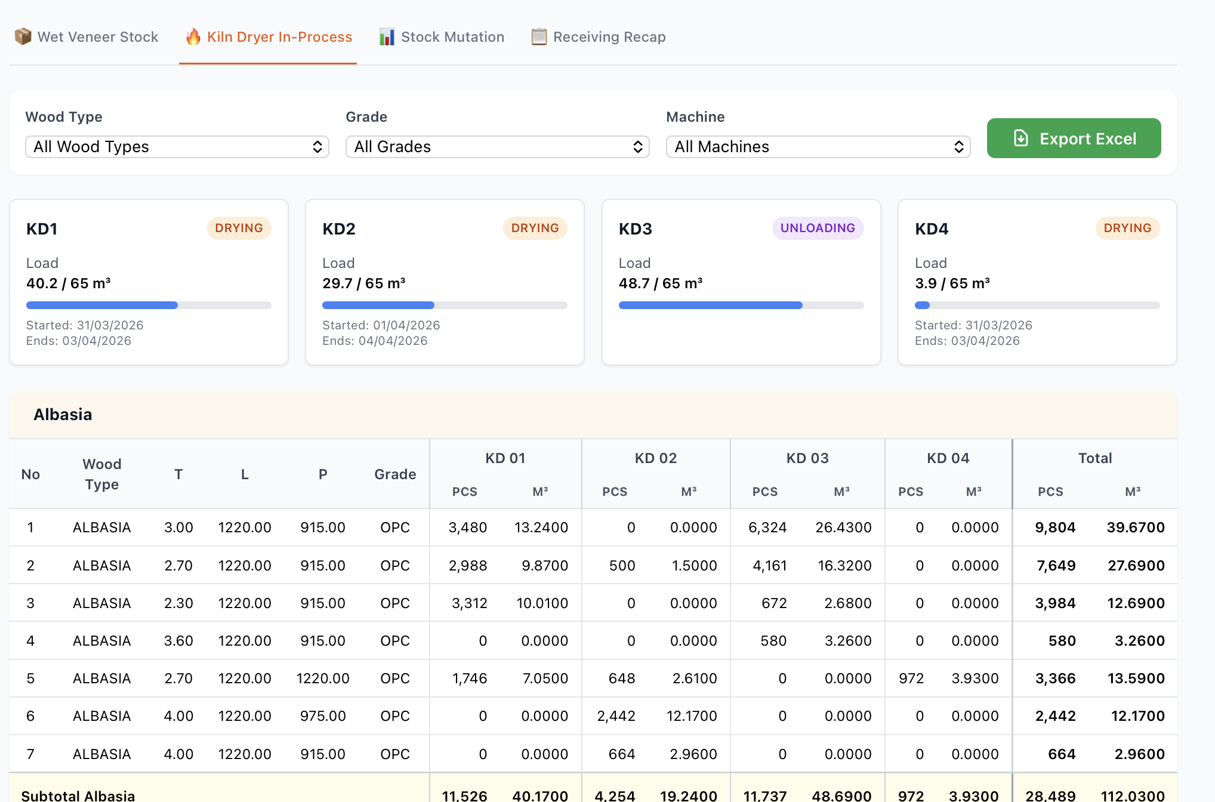This screenshot has height=802, width=1215.
Task: Click the file download icon in Export Excel
Action: (1021, 138)
